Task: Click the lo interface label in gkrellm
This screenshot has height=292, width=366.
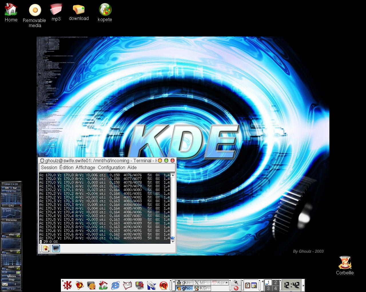Action: point(11,251)
